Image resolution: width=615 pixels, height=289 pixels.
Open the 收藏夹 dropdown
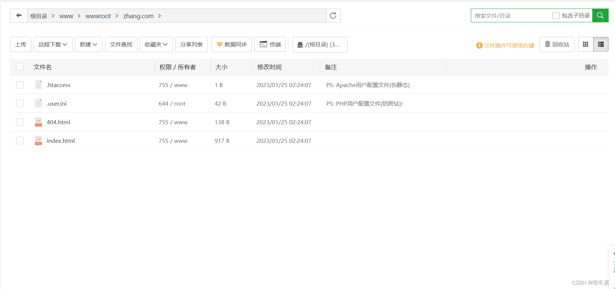click(x=156, y=44)
